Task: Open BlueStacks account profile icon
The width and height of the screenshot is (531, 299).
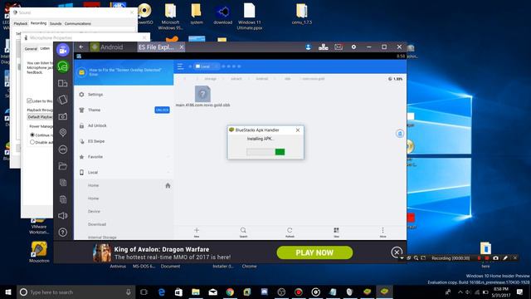Action: coord(308,47)
